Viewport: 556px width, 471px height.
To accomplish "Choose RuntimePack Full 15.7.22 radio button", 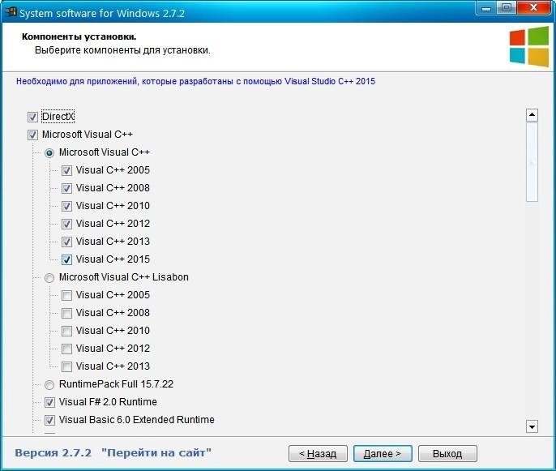I will pos(49,384).
